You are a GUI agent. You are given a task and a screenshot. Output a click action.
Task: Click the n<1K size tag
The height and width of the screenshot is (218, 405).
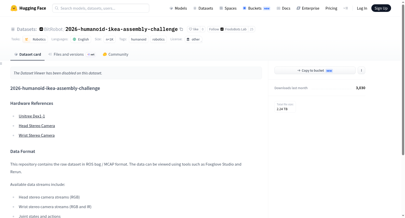[110, 39]
